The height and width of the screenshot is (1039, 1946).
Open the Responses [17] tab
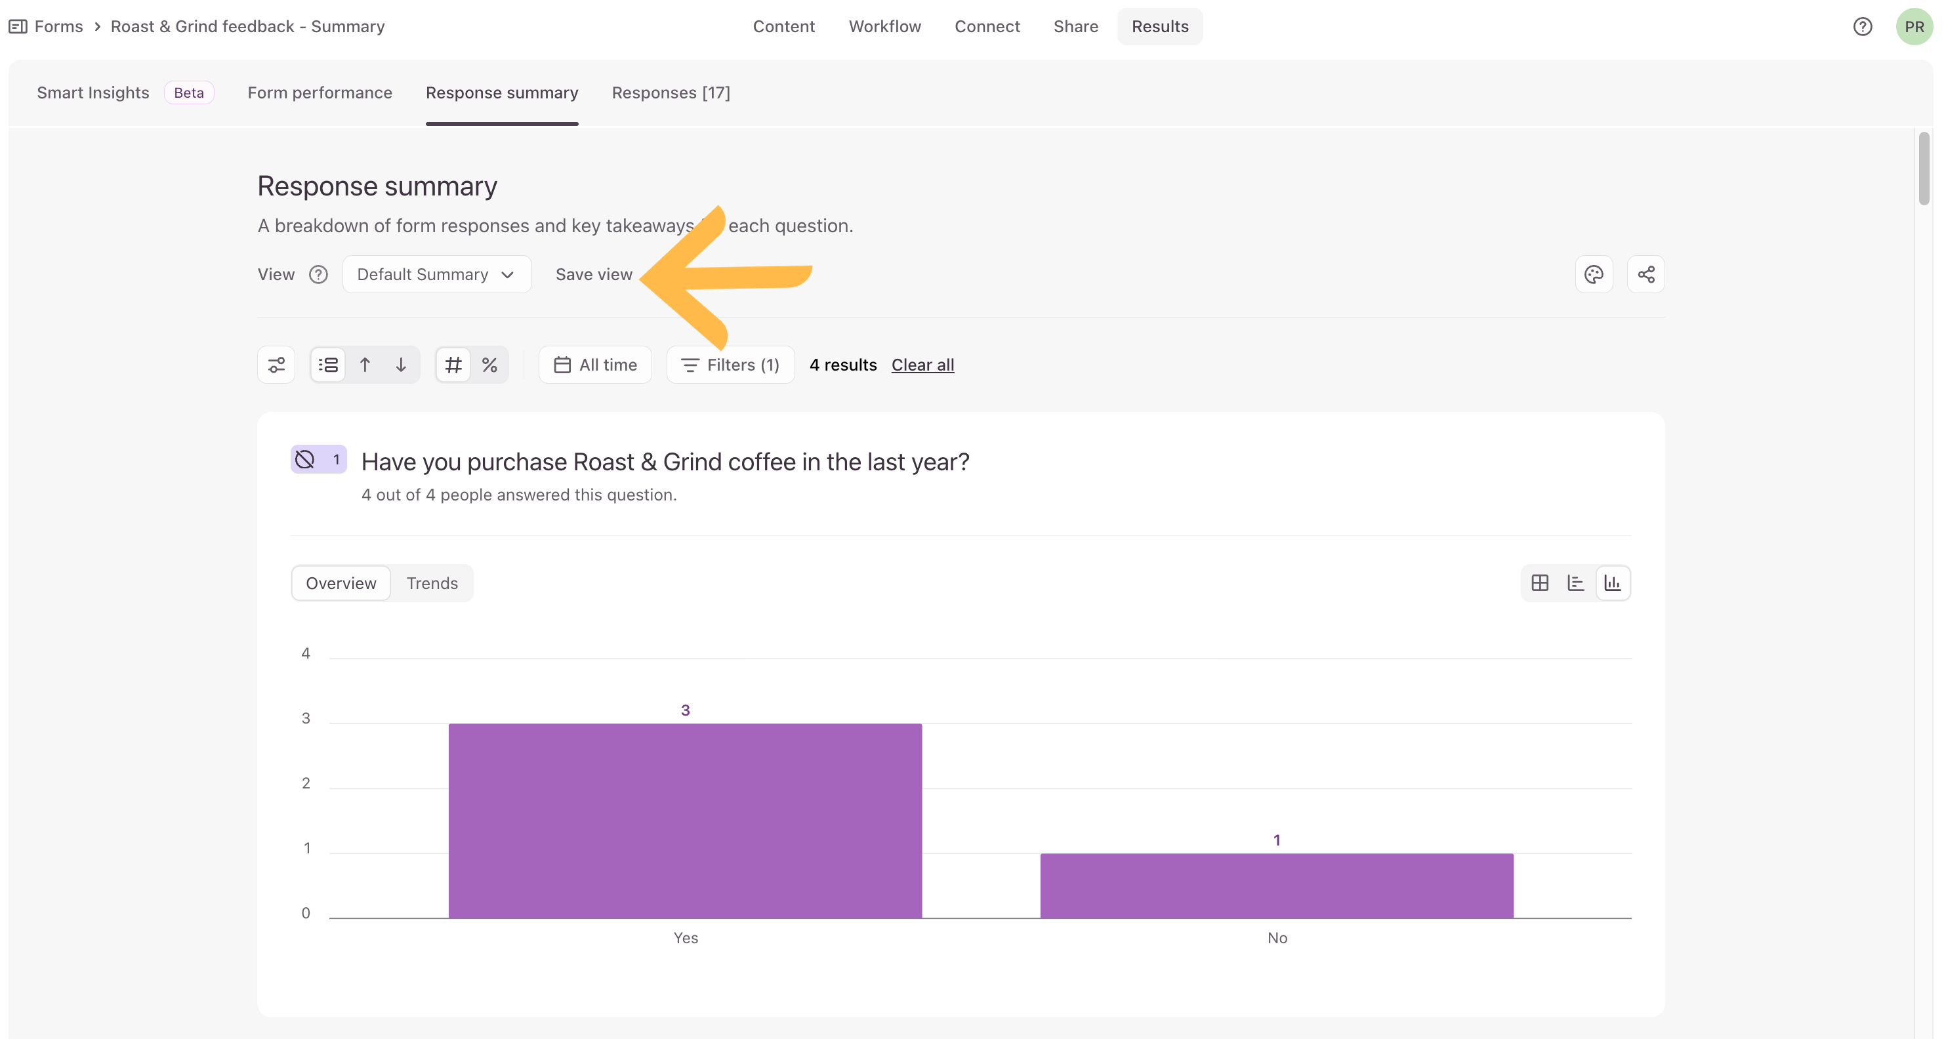coord(671,92)
